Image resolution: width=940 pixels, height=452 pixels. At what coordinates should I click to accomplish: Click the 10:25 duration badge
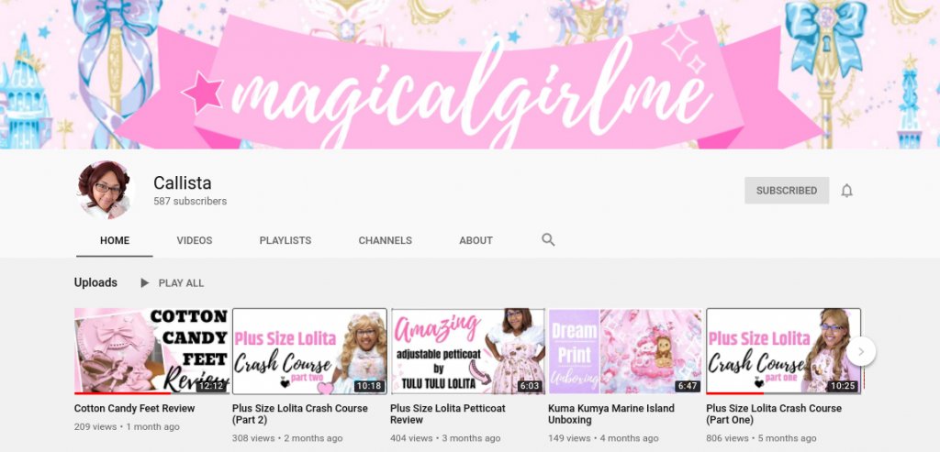point(843,386)
